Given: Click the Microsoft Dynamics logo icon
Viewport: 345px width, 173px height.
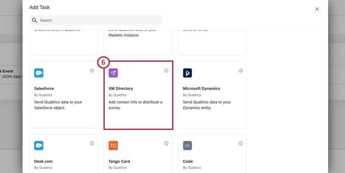Looking at the screenshot, I should tap(188, 73).
